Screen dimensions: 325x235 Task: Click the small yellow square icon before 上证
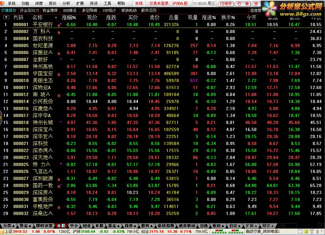(x=2, y=232)
